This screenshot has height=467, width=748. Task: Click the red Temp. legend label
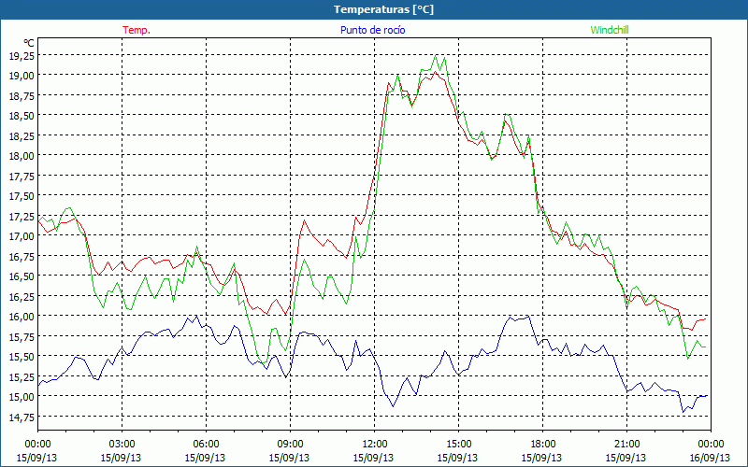point(137,30)
